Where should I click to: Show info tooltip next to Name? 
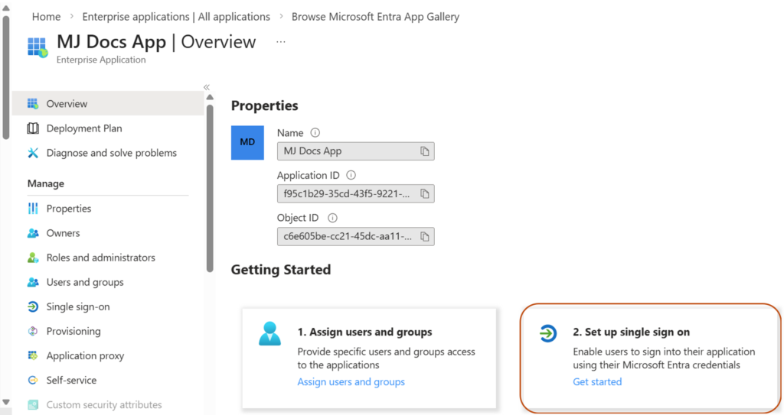[x=315, y=133]
